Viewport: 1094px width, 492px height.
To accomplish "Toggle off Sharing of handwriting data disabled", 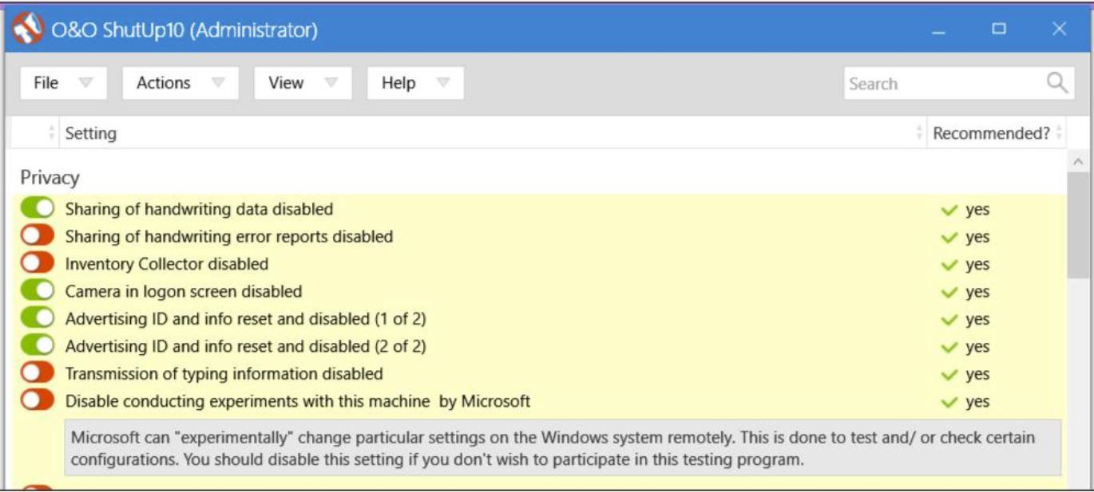I will [x=38, y=209].
